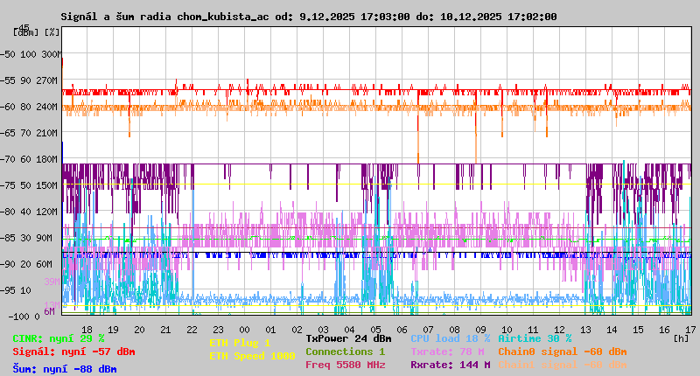Select the pink Txrate legend entry
This screenshot has width=700, height=376.
[x=448, y=352]
